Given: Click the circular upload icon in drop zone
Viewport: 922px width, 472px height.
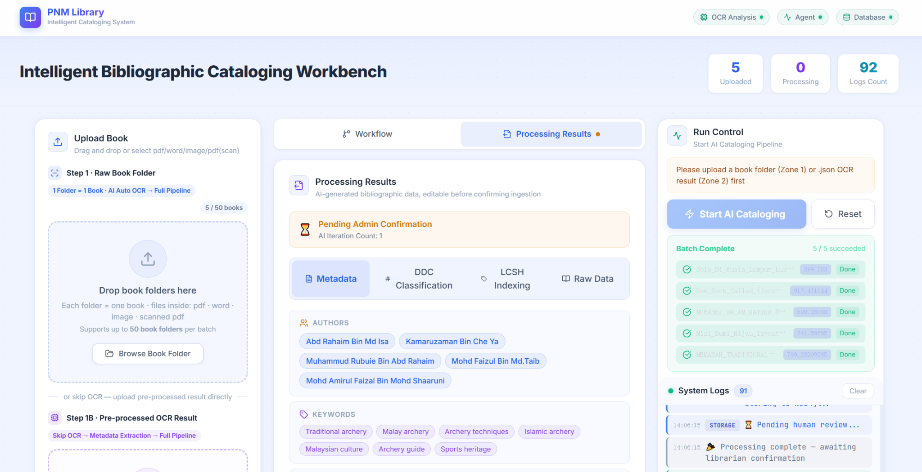Looking at the screenshot, I should point(148,259).
